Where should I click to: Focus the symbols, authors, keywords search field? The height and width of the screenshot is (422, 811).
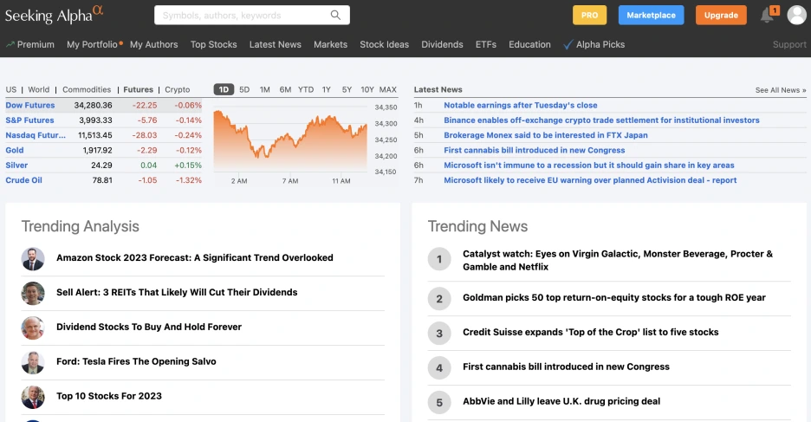tap(252, 15)
